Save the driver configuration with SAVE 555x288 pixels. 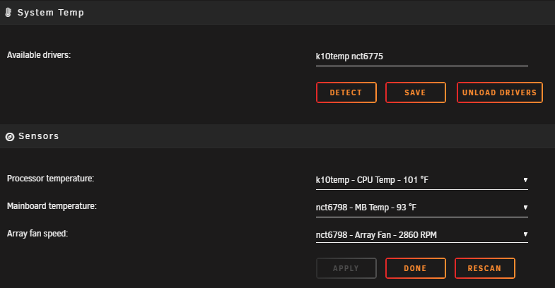click(416, 92)
